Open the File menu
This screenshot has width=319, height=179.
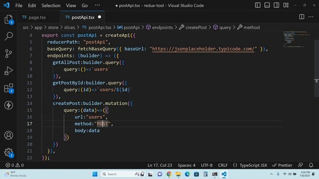point(19,5)
